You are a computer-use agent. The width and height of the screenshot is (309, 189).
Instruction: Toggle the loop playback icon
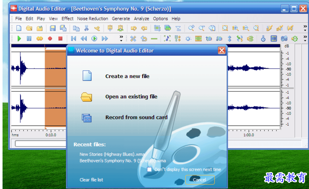pos(40,38)
